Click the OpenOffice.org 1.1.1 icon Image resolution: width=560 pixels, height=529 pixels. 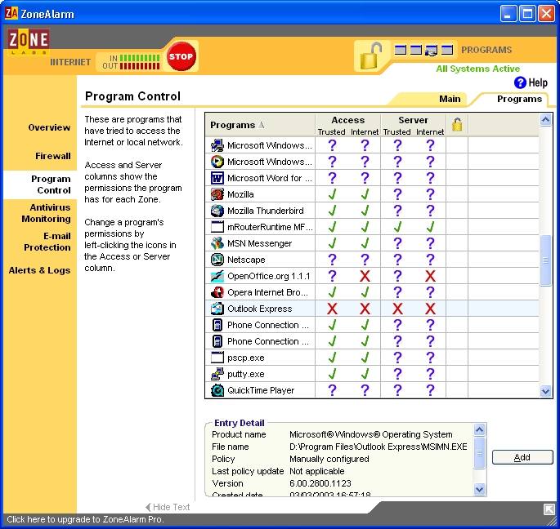tap(217, 276)
